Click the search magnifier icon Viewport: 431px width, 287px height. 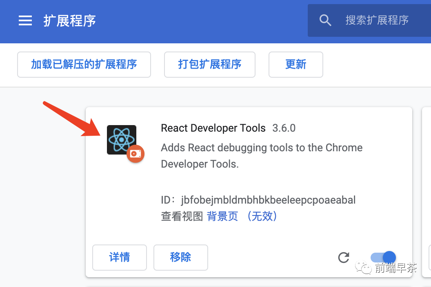click(x=325, y=20)
